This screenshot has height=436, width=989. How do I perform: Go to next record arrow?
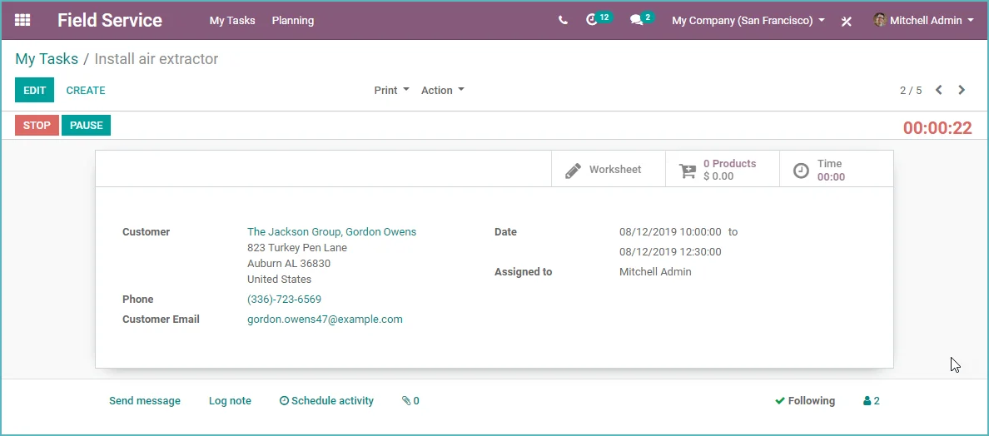(962, 90)
